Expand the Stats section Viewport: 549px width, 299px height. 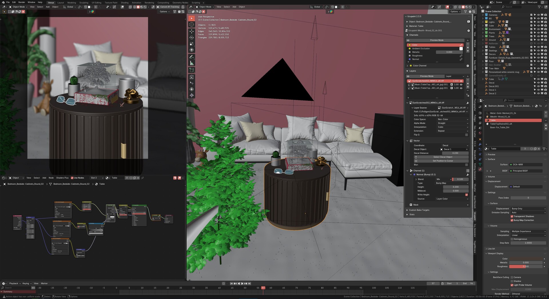click(x=407, y=215)
